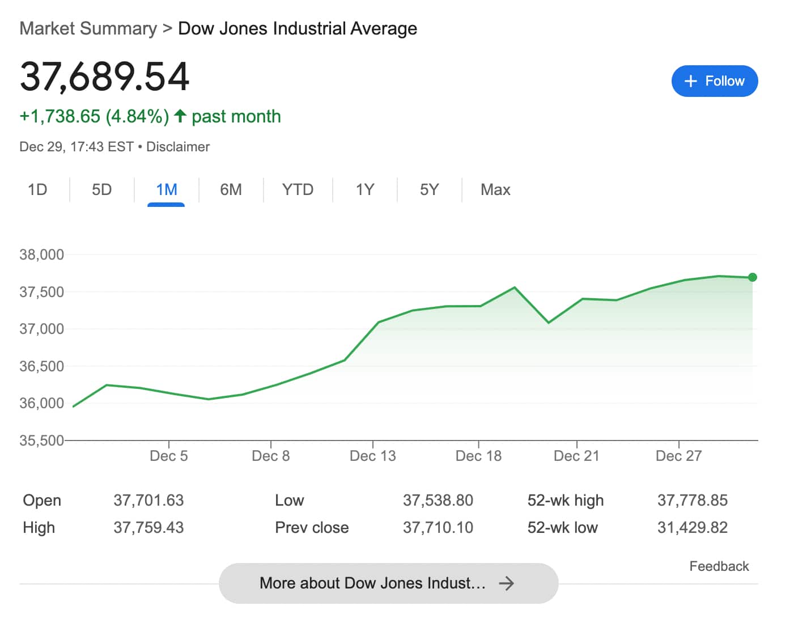Select the 1M time range tab
794x631 pixels.
pyautogui.click(x=167, y=189)
